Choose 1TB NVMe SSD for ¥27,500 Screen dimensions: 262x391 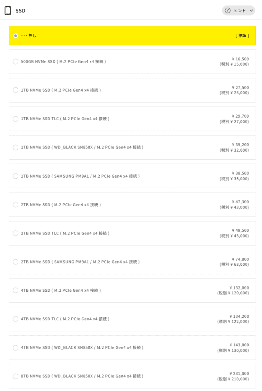16,90
